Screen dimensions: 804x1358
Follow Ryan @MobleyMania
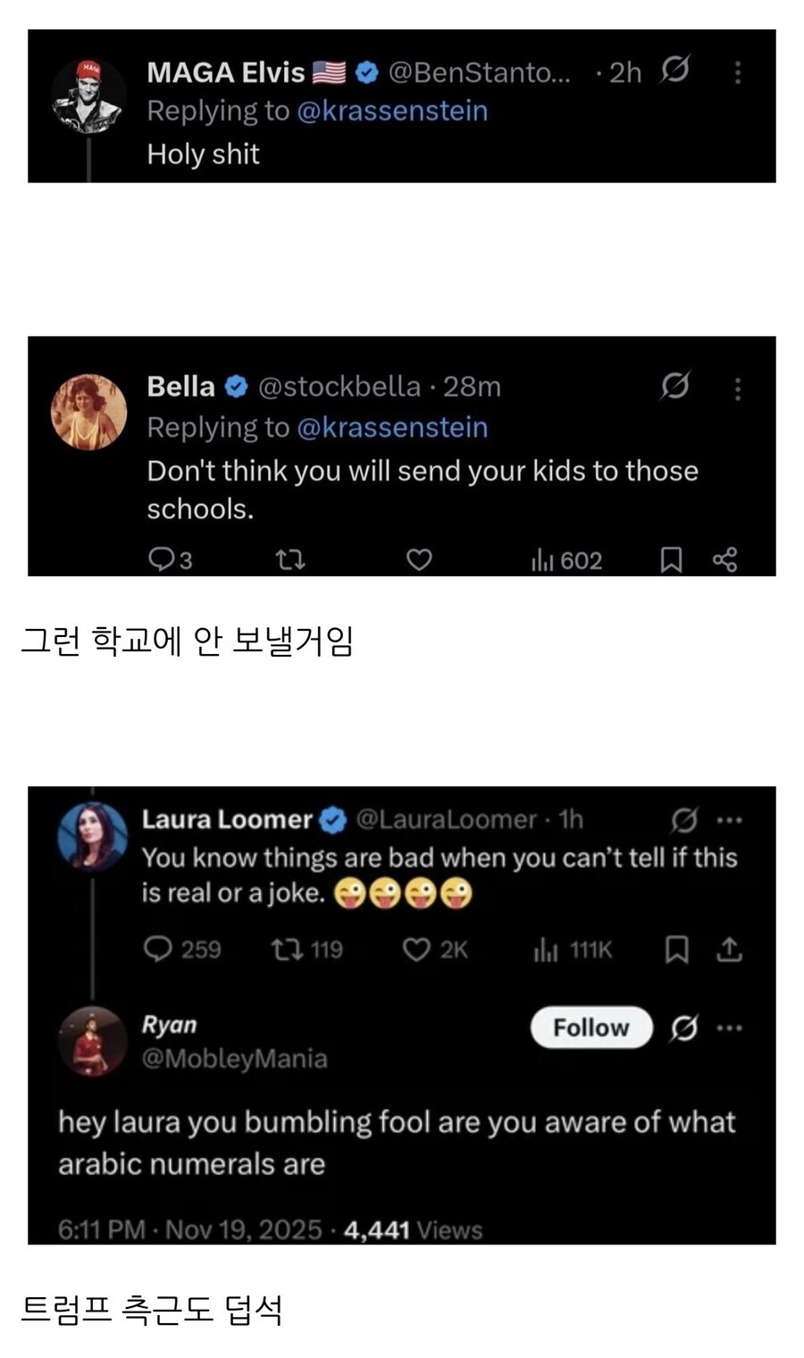(590, 1027)
